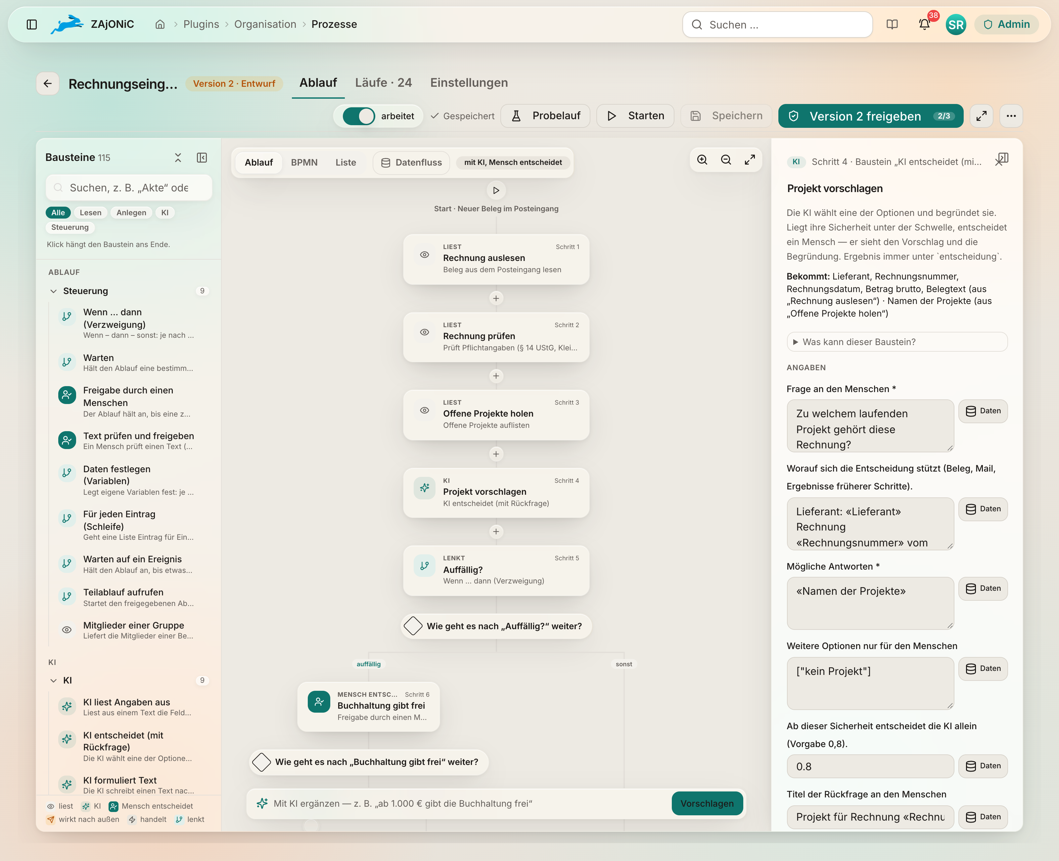This screenshot has height=861, width=1059.
Task: Open Daten picker for Frage an den Menschen
Action: 983,411
